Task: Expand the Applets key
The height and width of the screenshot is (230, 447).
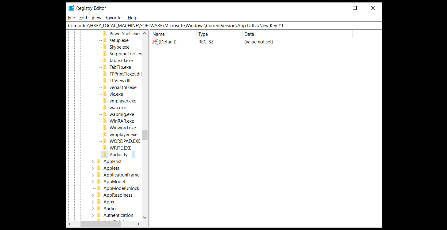Action: (x=93, y=168)
